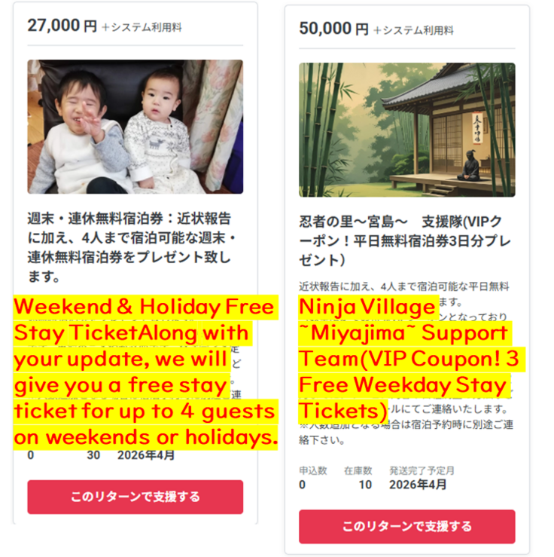Click the support button on the 50,000円 reward
This screenshot has width=554, height=557.
tap(406, 526)
